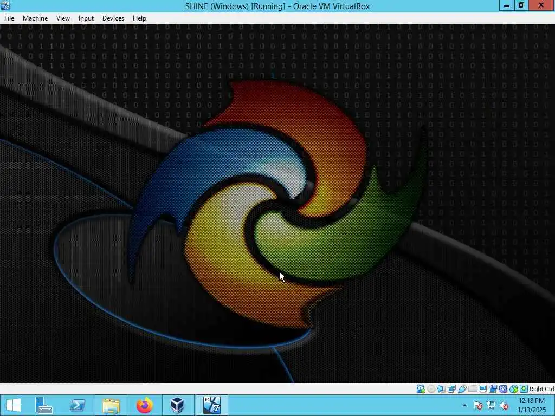555x416 pixels.
Task: Click the network tray icon
Action: [491, 405]
